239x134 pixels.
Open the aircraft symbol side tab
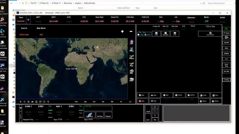(226, 37)
